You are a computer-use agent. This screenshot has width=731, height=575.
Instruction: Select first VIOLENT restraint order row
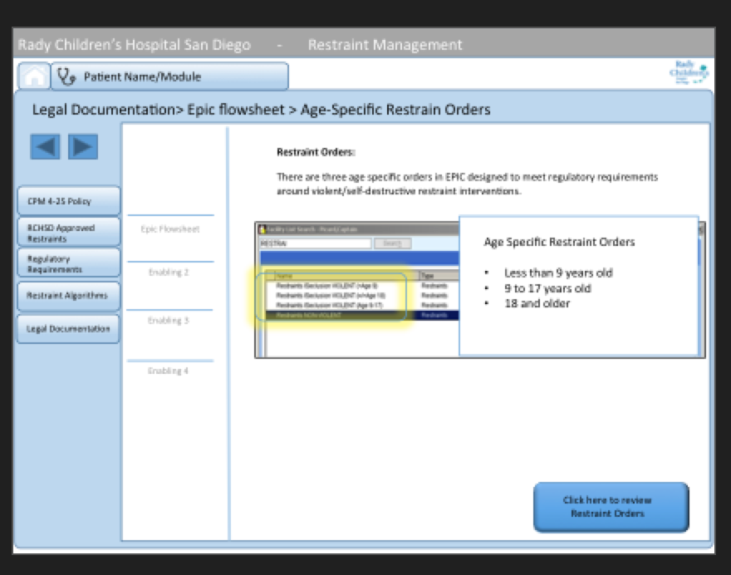(x=362, y=285)
